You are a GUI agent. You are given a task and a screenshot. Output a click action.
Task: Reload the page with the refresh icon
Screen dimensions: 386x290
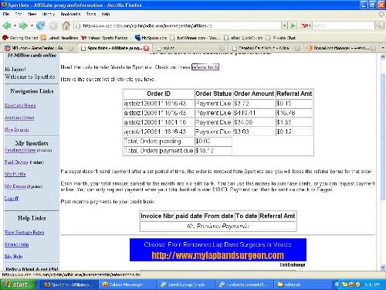coord(40,26)
